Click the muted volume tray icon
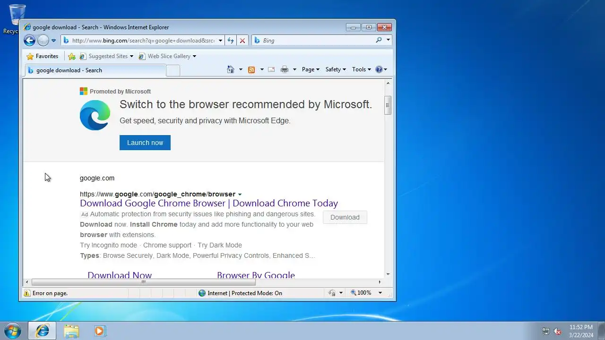Screen dimensions: 605x340 coord(557,331)
